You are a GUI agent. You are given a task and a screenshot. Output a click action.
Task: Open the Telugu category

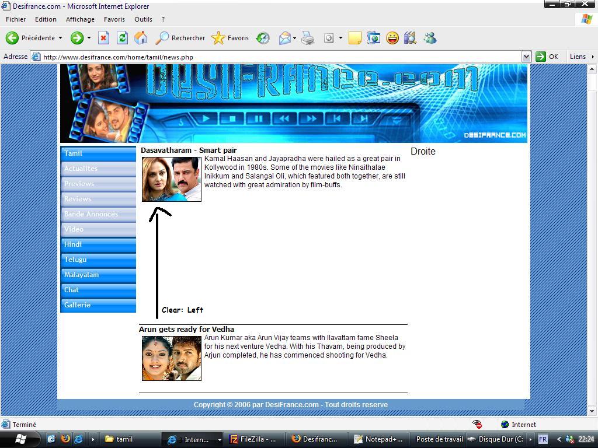(98, 260)
